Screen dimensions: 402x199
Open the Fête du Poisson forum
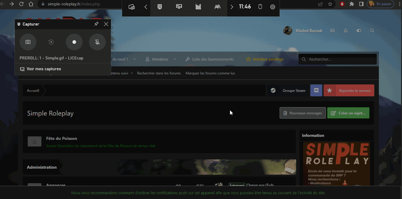[62, 138]
